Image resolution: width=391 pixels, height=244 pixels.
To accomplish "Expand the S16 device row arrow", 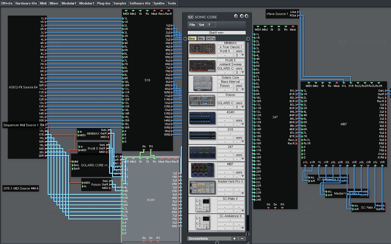I will [242, 142].
